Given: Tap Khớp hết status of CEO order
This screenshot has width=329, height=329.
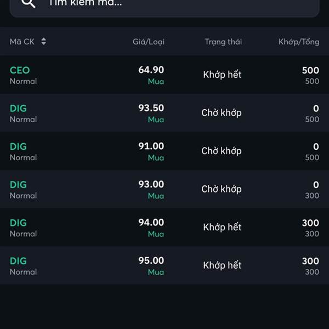Looking at the screenshot, I should click(222, 75).
